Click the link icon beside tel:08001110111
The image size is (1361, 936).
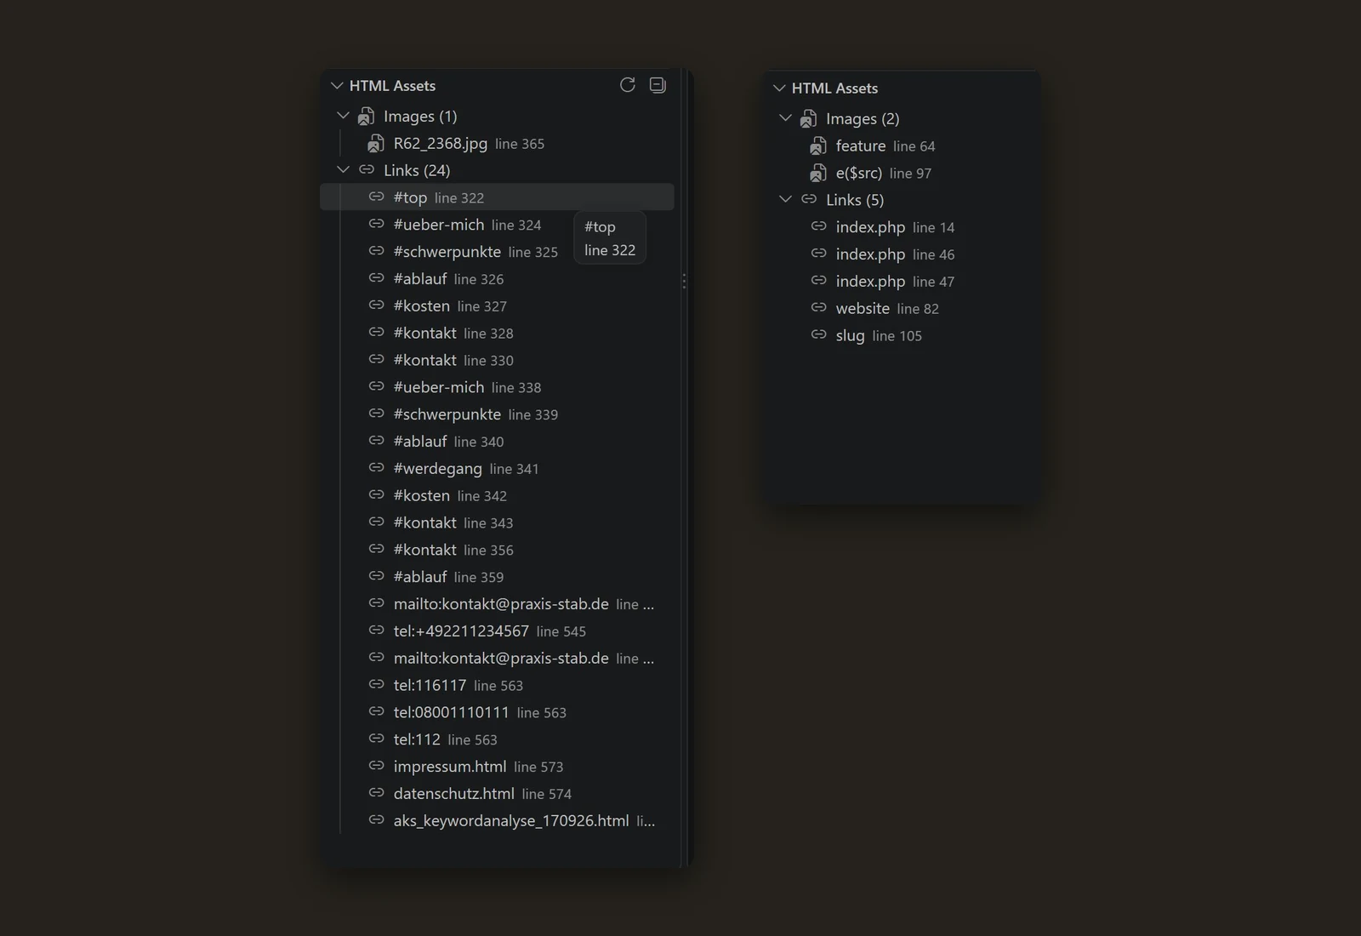376,712
